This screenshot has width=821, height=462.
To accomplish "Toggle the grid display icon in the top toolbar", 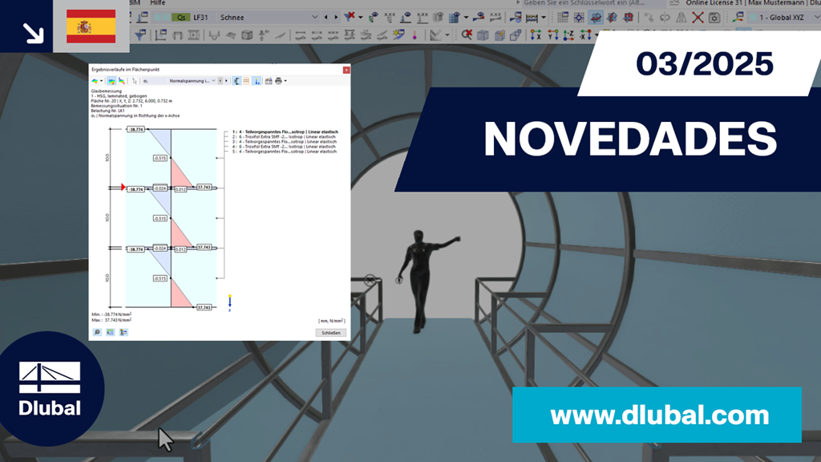I will 562,18.
